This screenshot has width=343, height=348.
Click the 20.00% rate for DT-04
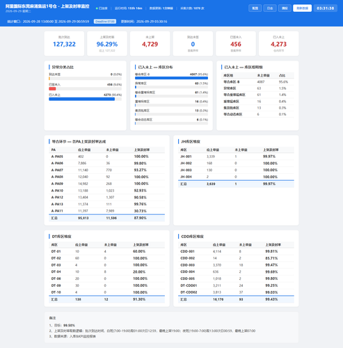[139, 272]
